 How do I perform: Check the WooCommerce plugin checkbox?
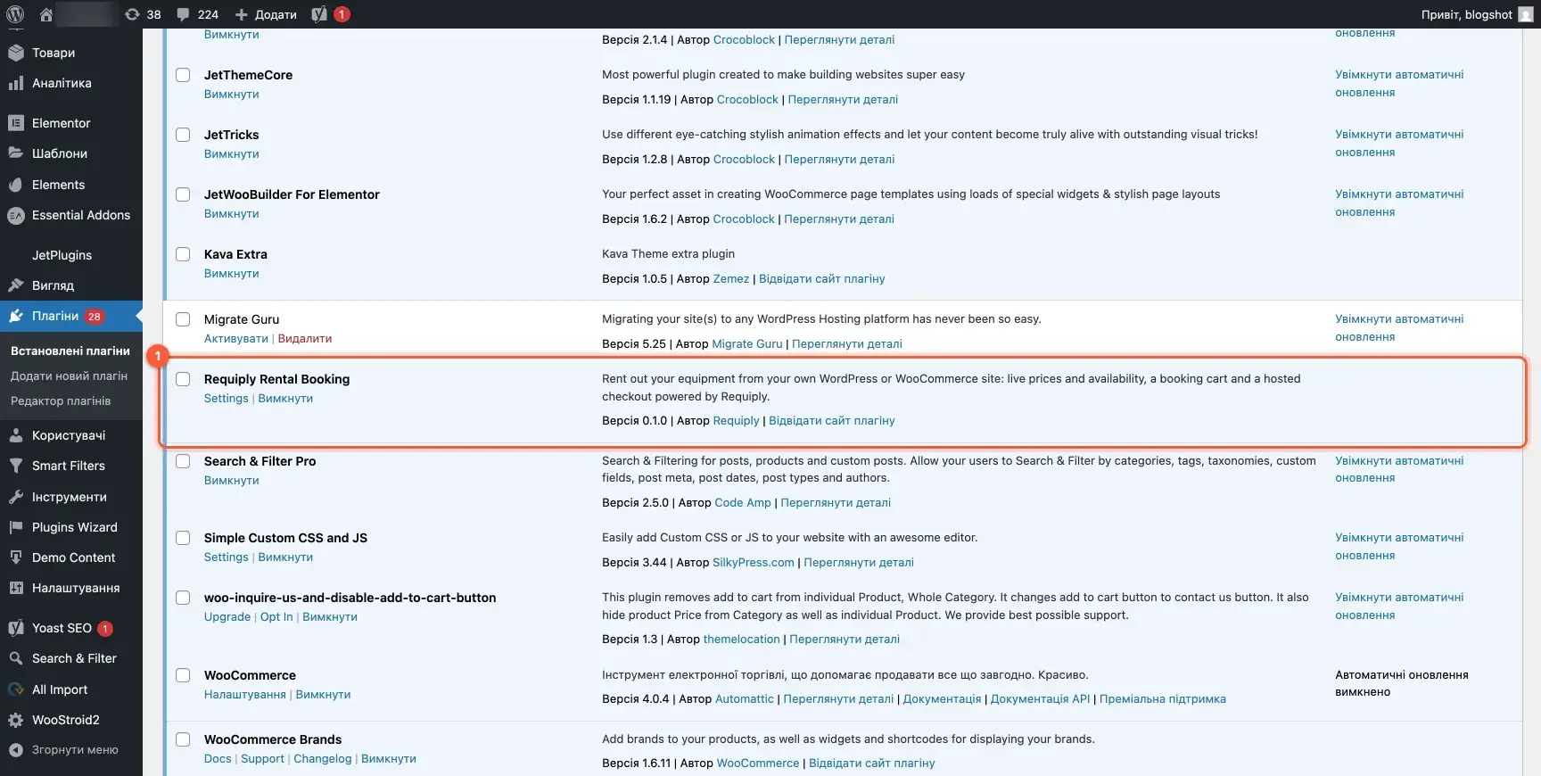tap(183, 675)
